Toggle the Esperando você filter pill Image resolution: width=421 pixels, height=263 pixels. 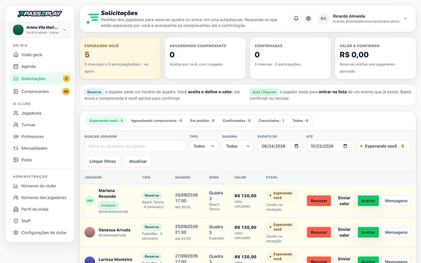[383, 146]
